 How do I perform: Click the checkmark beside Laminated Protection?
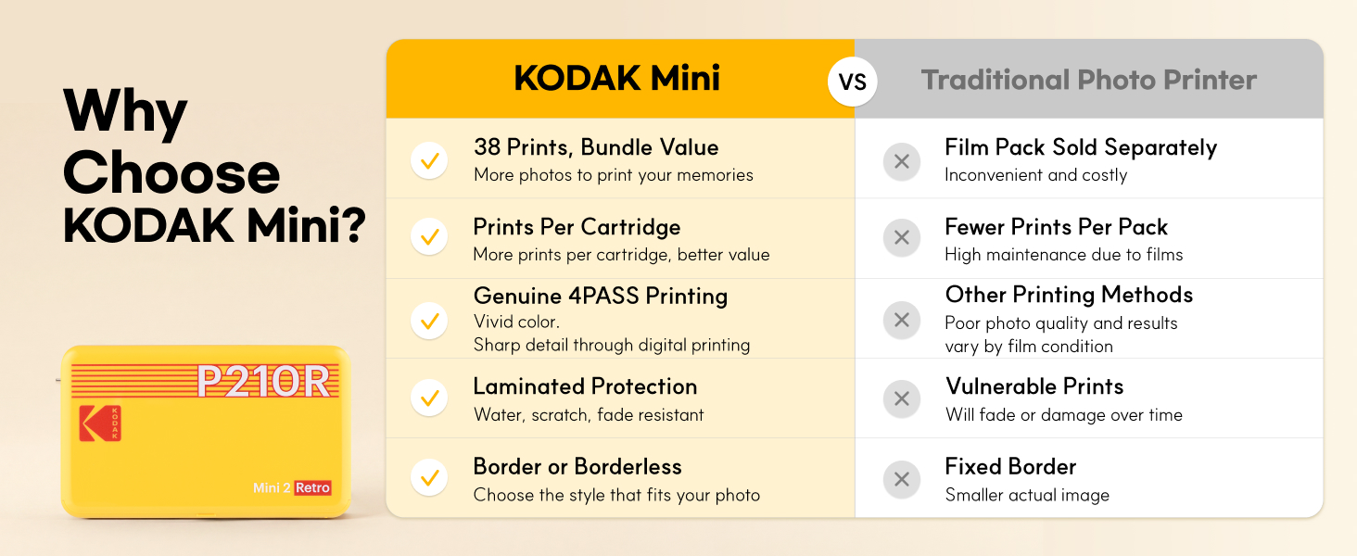point(429,398)
